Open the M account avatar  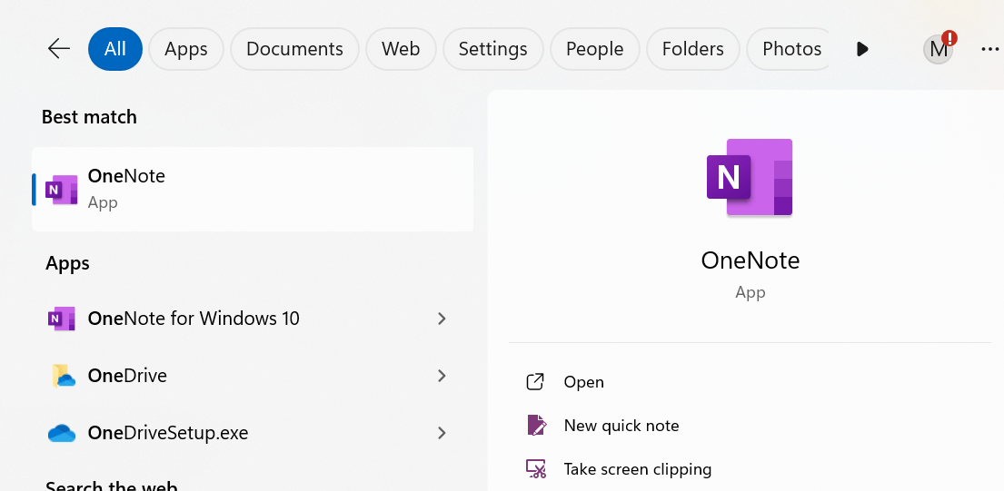tap(939, 49)
